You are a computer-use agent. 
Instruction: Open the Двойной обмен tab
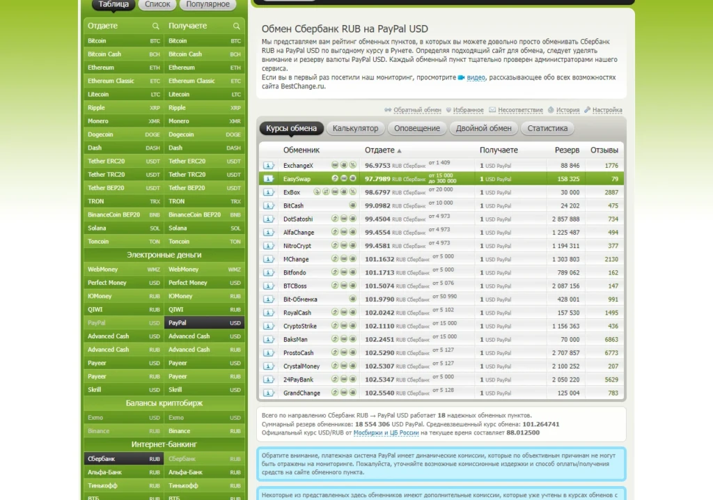(x=483, y=128)
